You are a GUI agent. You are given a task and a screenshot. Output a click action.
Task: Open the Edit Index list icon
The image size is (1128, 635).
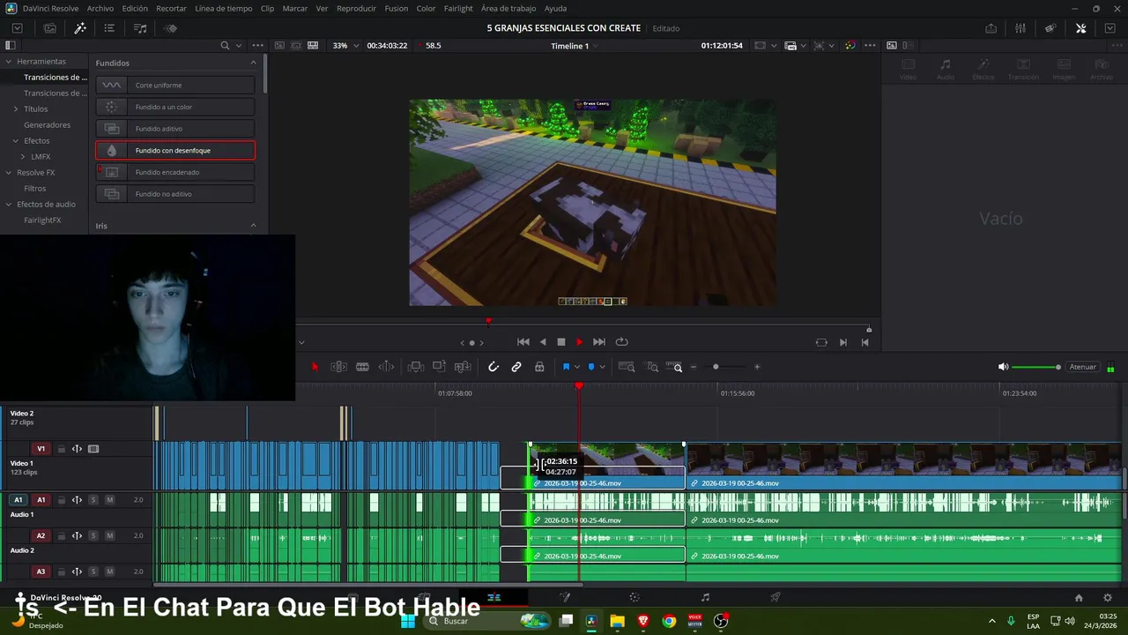(109, 28)
